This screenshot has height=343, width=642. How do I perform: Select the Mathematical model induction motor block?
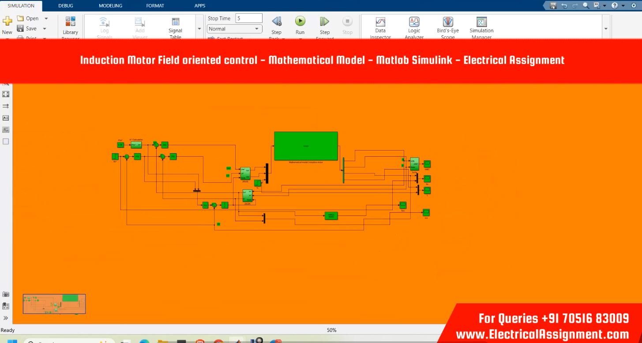(x=306, y=146)
